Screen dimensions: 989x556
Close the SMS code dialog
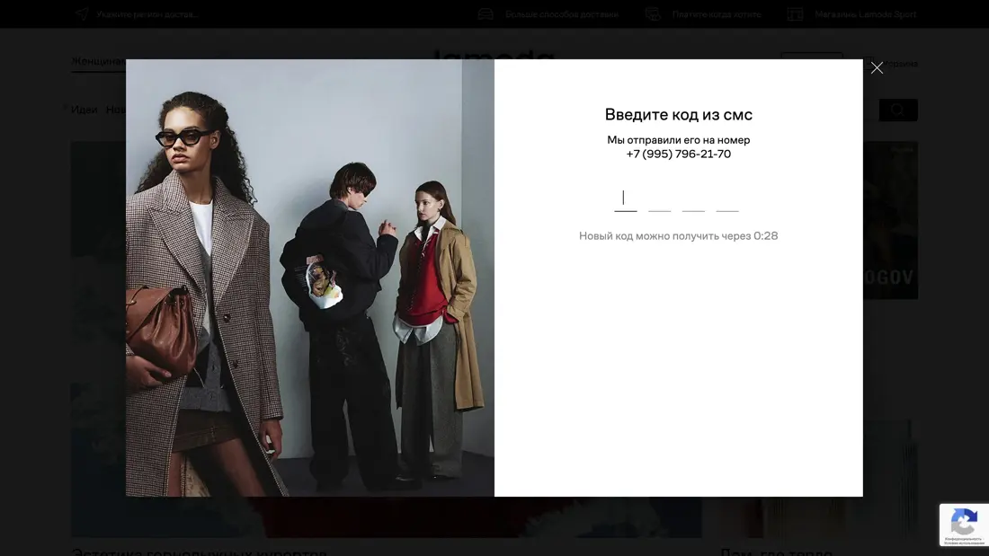pyautogui.click(x=877, y=68)
